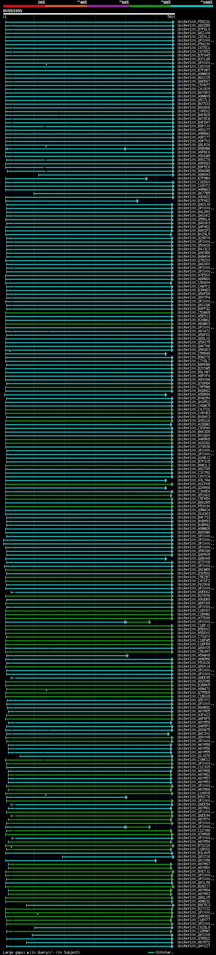The width and height of the screenshot is (216, 955).
Task: Click the yellow gap triangle in bottom legend
Action: pyautogui.click(x=28, y=952)
